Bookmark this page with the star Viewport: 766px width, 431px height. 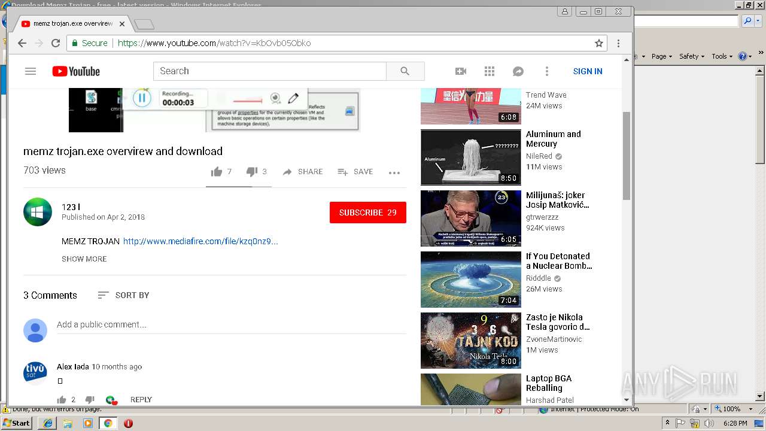(598, 43)
